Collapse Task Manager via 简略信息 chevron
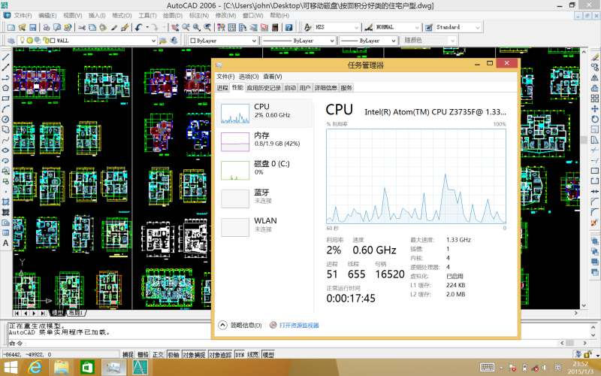Viewport: 601px width, 376px height. coord(222,326)
